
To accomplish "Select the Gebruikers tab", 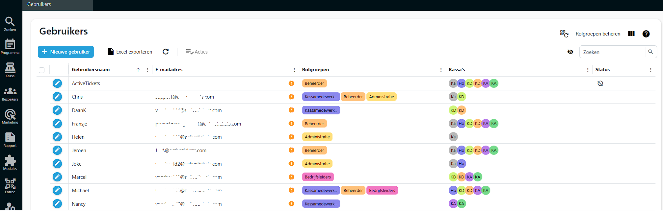I will coord(58,5).
